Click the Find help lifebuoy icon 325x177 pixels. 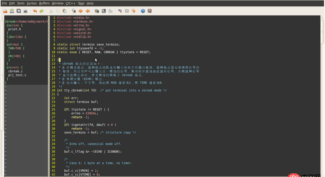(149, 11)
